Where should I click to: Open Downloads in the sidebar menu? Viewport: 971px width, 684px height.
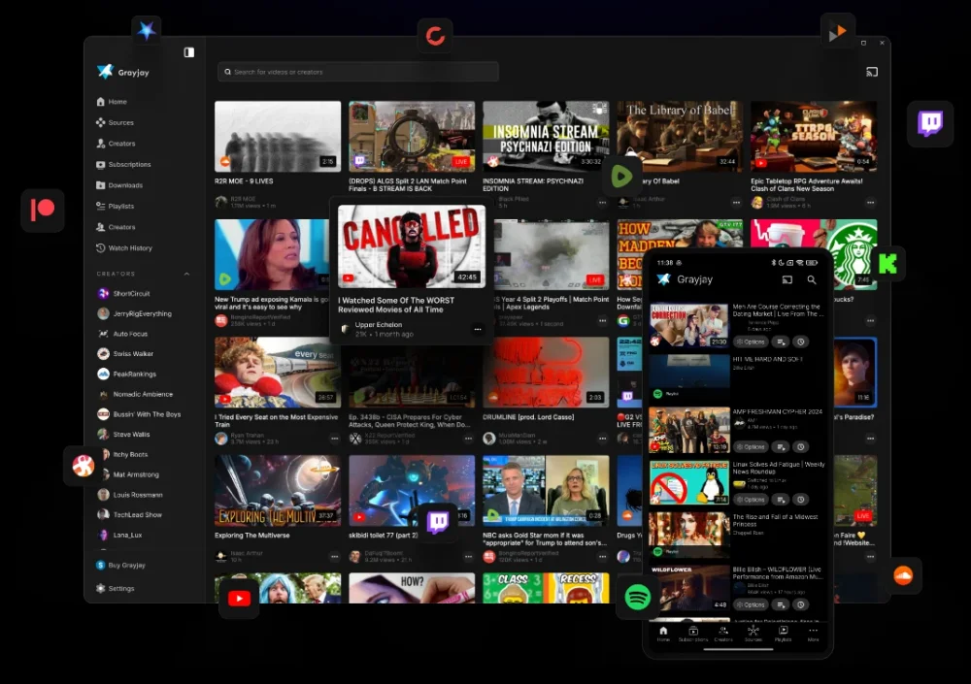coord(125,185)
